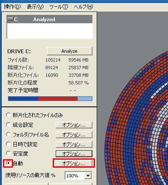Select the 自動 radio button

8,163
